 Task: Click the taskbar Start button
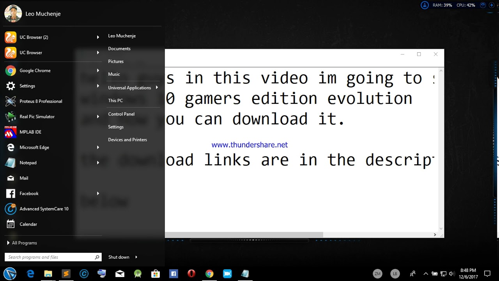click(10, 273)
